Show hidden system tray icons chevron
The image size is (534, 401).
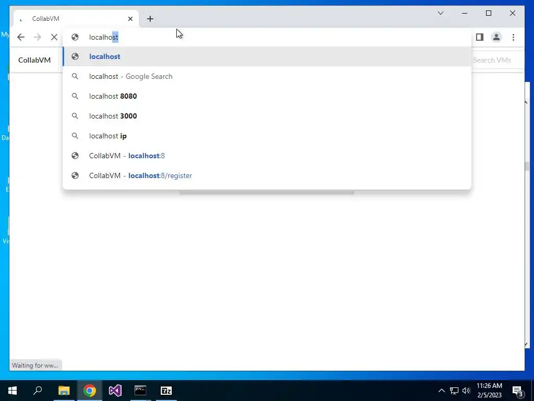click(x=441, y=391)
